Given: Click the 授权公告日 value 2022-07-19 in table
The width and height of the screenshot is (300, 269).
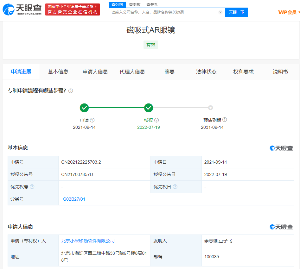Looking at the screenshot, I should coord(215,175).
